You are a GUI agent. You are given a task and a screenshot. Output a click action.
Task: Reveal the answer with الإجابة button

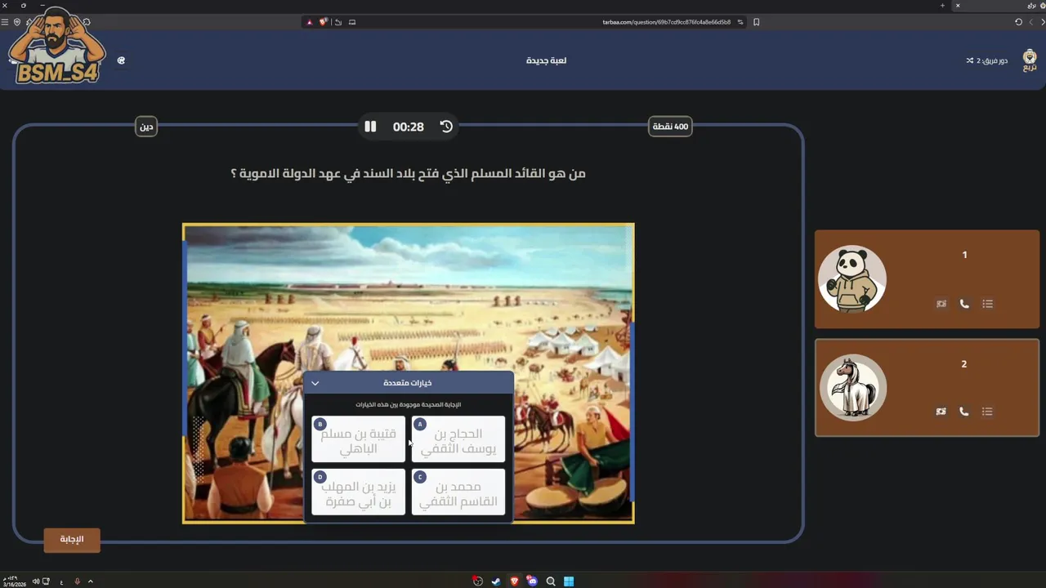click(x=72, y=540)
